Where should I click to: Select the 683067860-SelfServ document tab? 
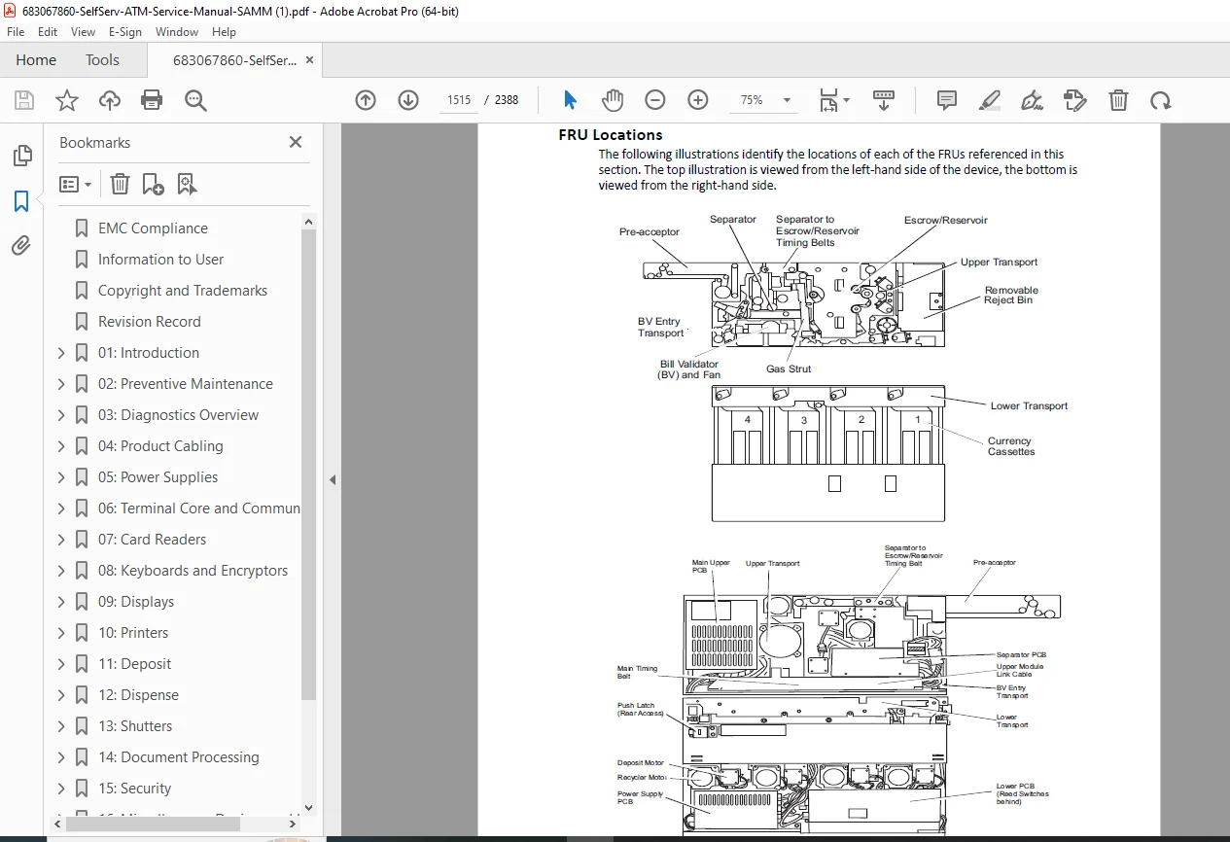[x=234, y=60]
